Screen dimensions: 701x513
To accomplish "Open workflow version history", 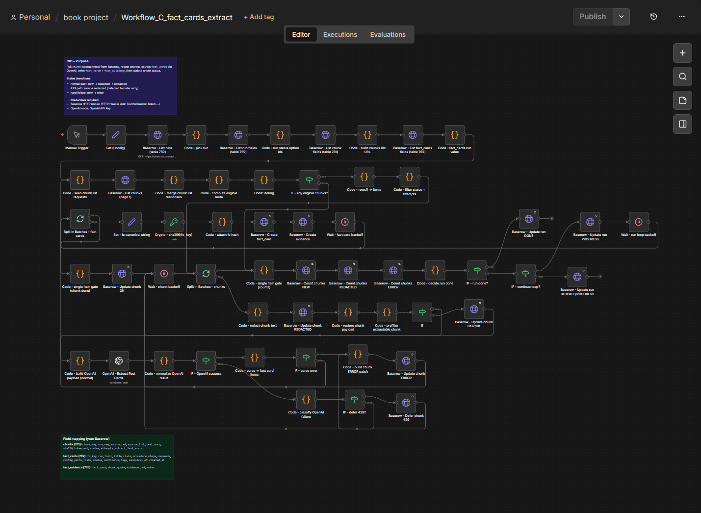I will [653, 16].
